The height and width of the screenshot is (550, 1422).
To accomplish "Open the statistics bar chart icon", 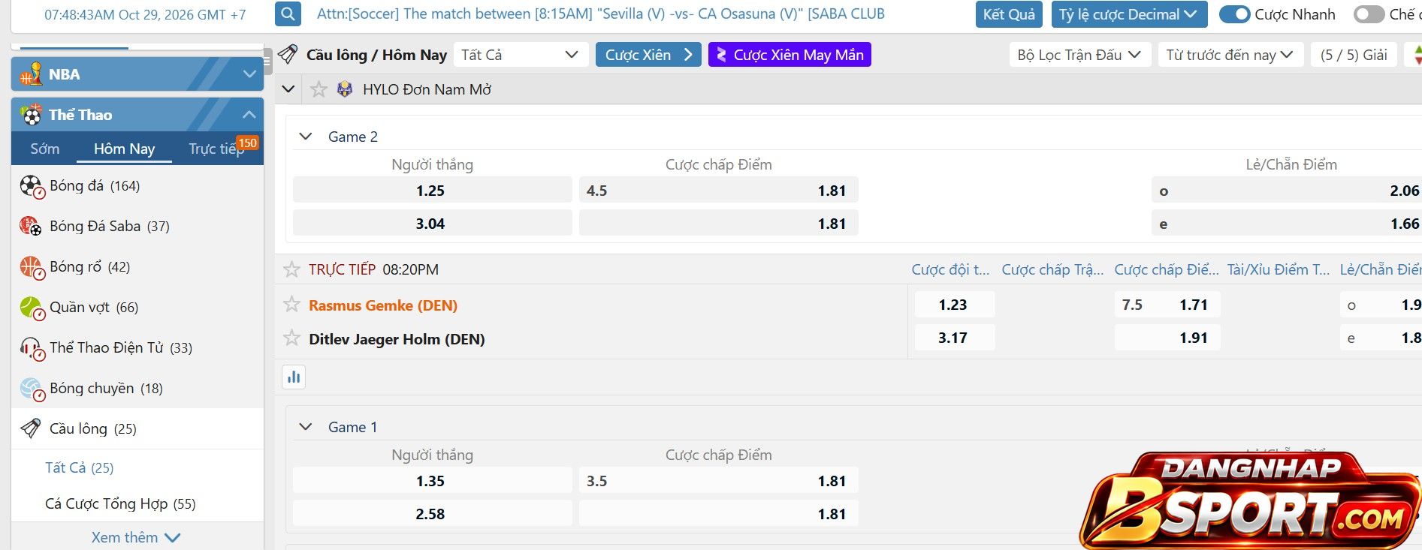I will point(294,377).
